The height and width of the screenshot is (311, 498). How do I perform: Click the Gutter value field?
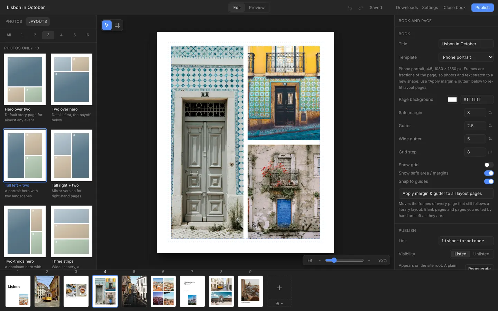[475, 126]
